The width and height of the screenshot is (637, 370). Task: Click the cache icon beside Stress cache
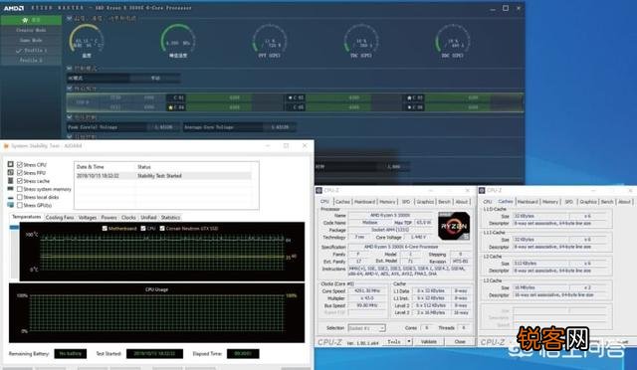pos(11,181)
